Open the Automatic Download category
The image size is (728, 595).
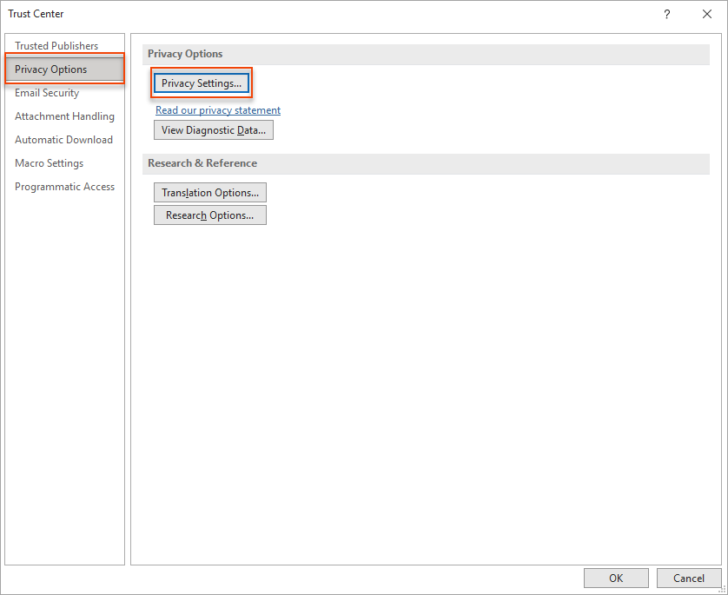coord(63,140)
